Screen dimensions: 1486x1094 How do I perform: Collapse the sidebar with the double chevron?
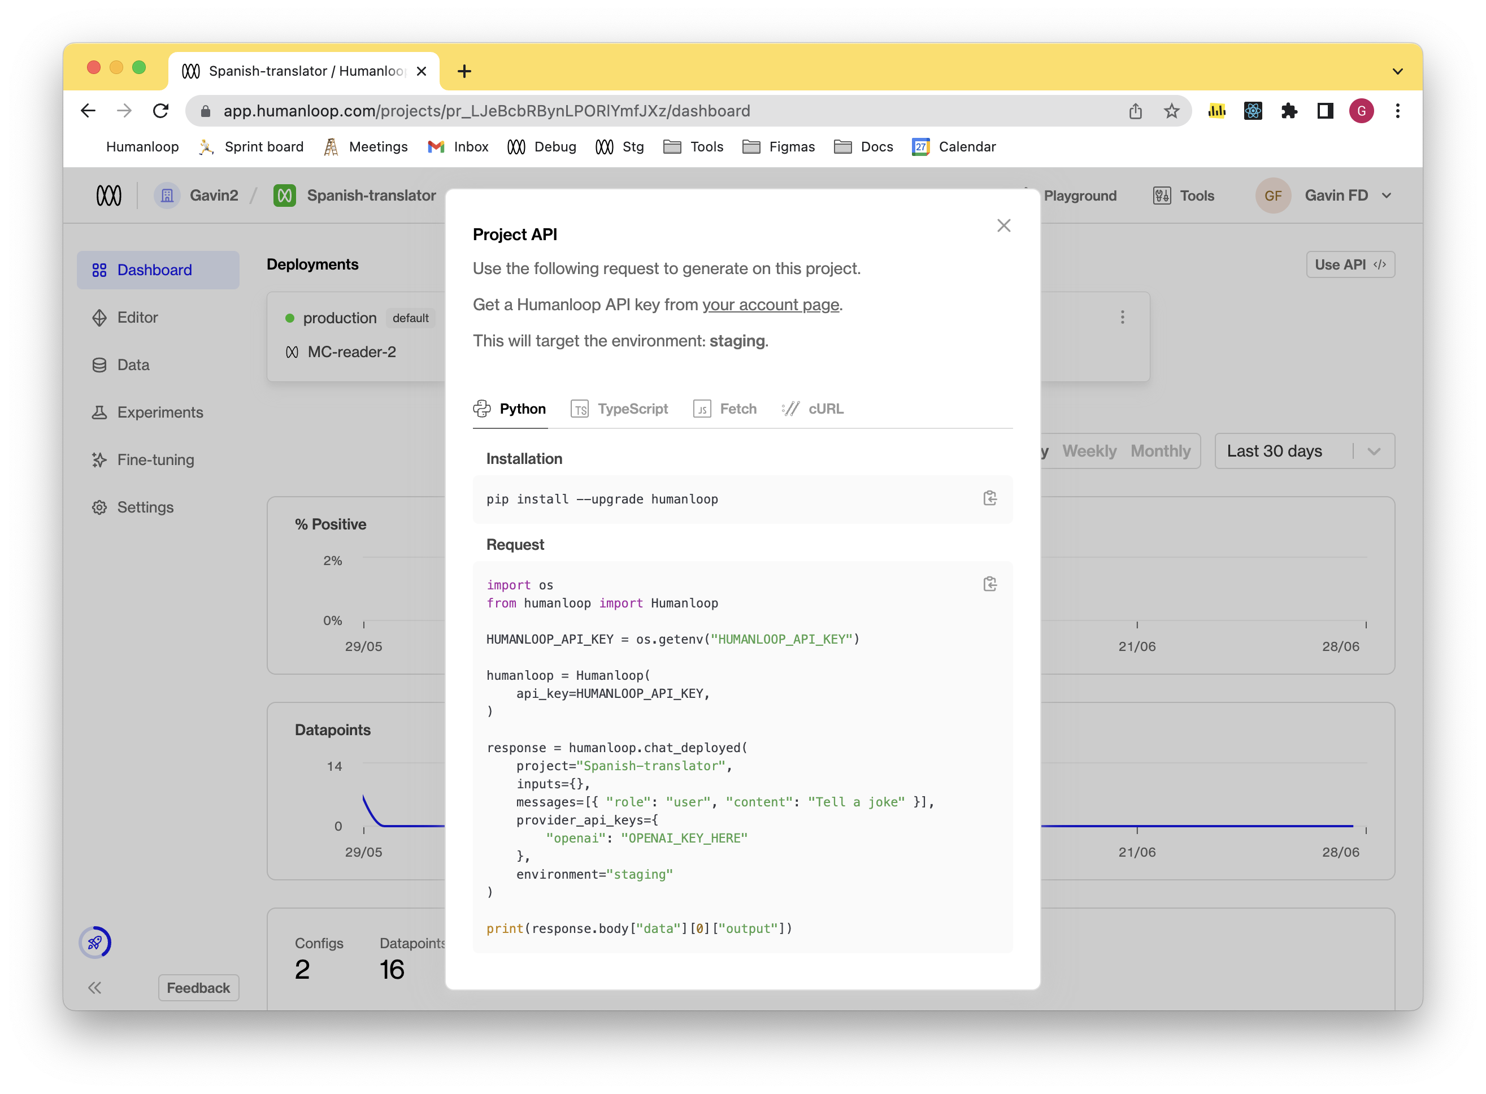[95, 987]
